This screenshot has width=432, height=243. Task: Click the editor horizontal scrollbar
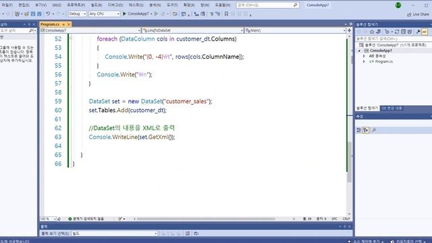205,219
